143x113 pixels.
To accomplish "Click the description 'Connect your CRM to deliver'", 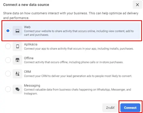I will [78, 76].
